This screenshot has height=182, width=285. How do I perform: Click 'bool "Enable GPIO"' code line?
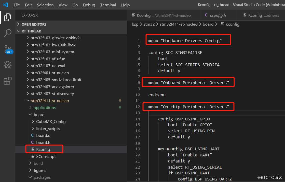[x=190, y=125]
